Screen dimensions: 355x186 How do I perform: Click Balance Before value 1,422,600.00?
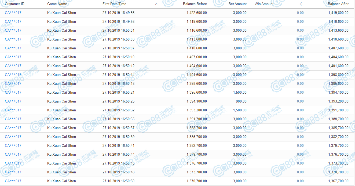tap(197, 13)
